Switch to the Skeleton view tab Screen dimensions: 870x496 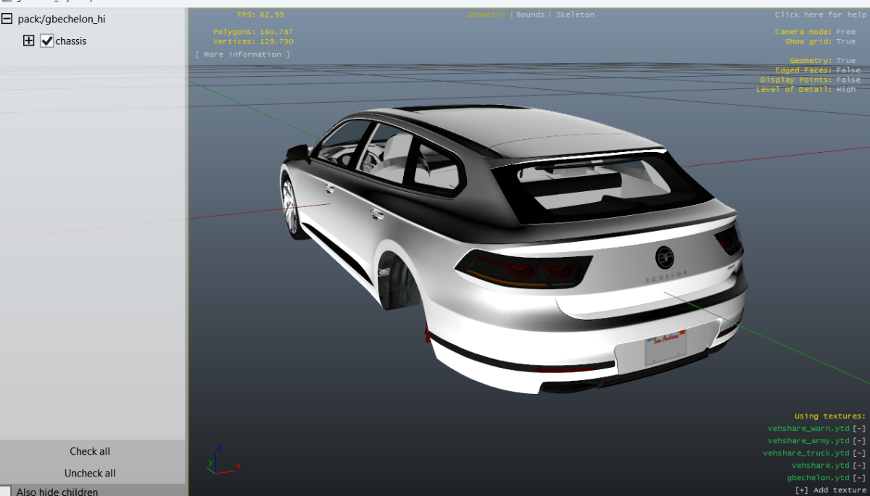pos(575,14)
